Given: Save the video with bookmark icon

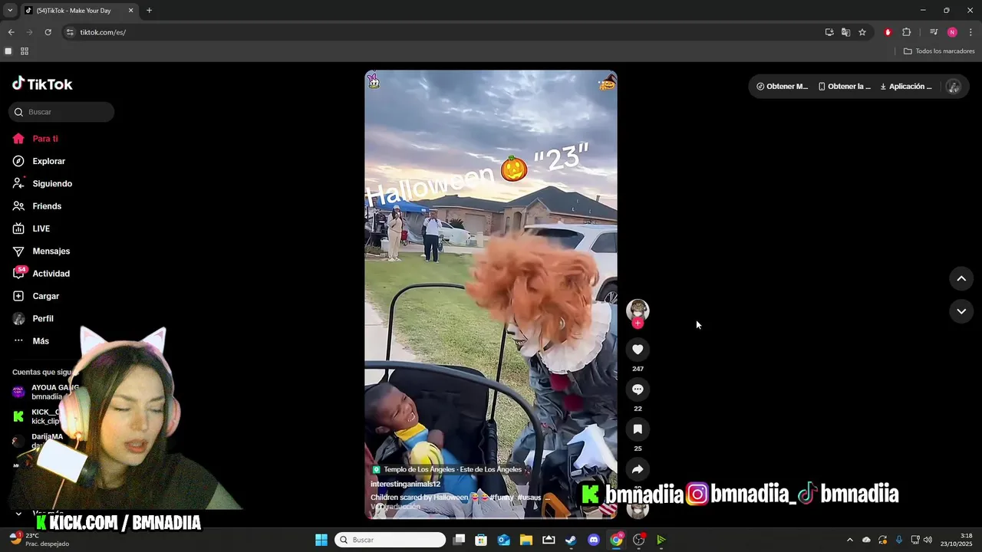Looking at the screenshot, I should (x=638, y=429).
